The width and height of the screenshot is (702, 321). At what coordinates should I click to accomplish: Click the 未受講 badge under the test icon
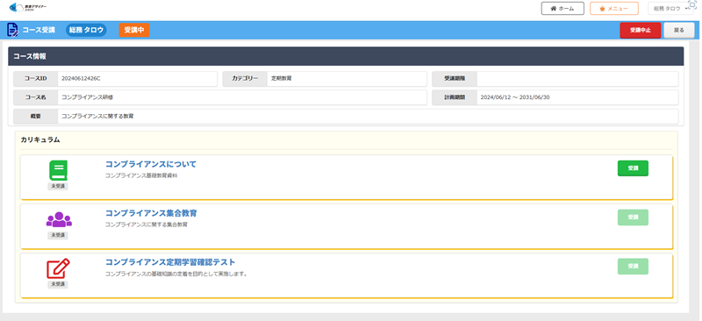point(58,284)
